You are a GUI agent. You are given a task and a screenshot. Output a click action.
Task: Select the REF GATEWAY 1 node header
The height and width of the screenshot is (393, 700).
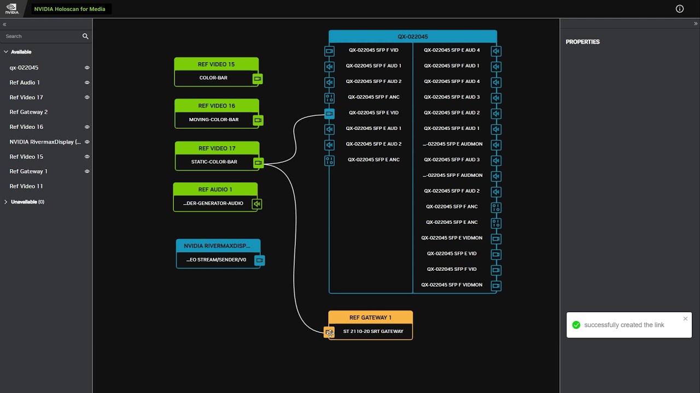pyautogui.click(x=371, y=318)
